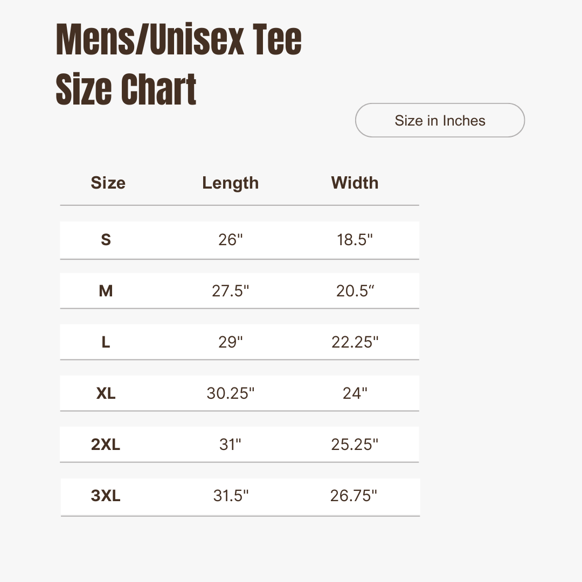This screenshot has height=582, width=582.
Task: Select the Size column header
Action: [108, 183]
